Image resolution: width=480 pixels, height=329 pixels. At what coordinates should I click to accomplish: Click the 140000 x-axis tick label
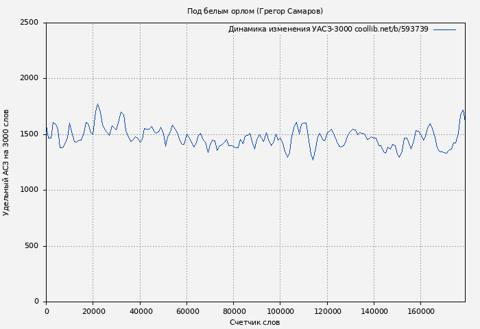coord(373,311)
